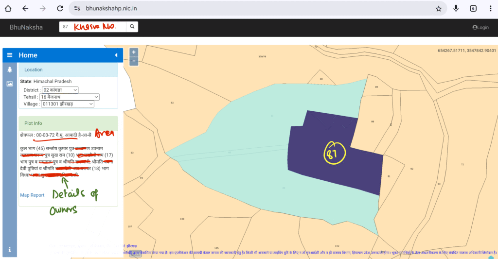Click the magnifier search button beside Khasra box
The height and width of the screenshot is (259, 498).
coord(132,27)
